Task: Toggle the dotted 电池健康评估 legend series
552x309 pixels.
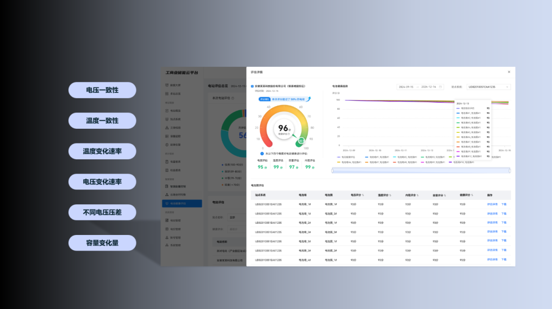Action: point(348,157)
